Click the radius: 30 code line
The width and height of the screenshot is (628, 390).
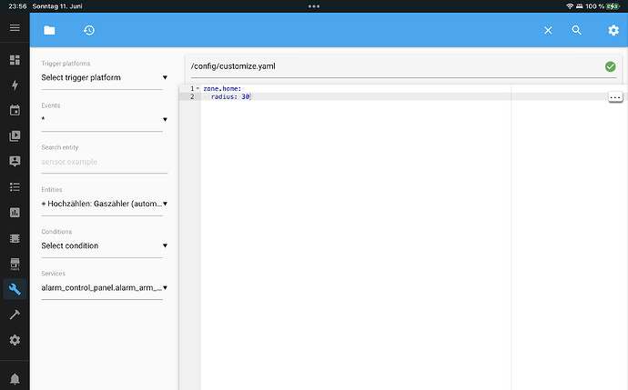pos(230,96)
